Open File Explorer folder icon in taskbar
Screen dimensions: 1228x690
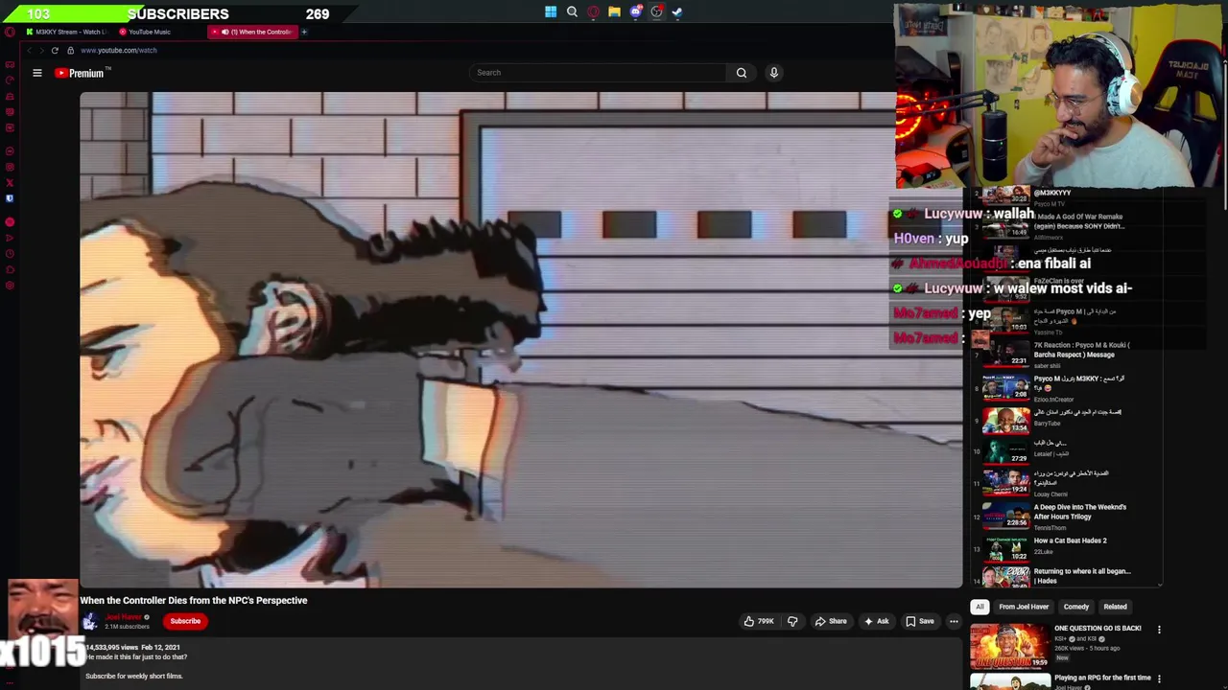(x=614, y=12)
